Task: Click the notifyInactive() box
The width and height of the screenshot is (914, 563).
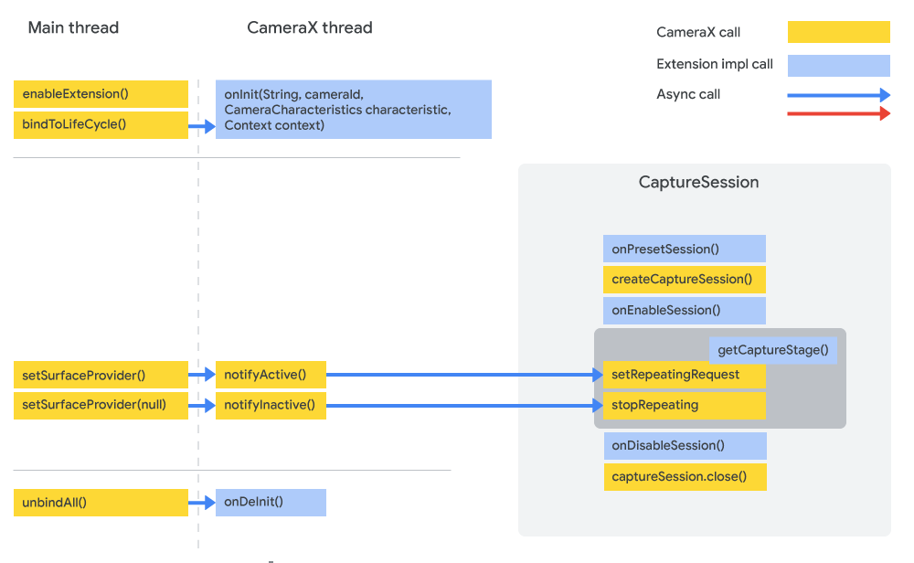Action: pyautogui.click(x=270, y=405)
